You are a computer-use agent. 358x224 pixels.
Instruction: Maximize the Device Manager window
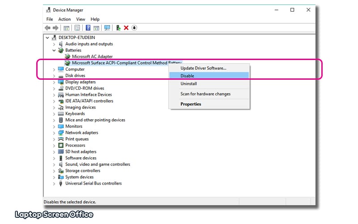292,10
